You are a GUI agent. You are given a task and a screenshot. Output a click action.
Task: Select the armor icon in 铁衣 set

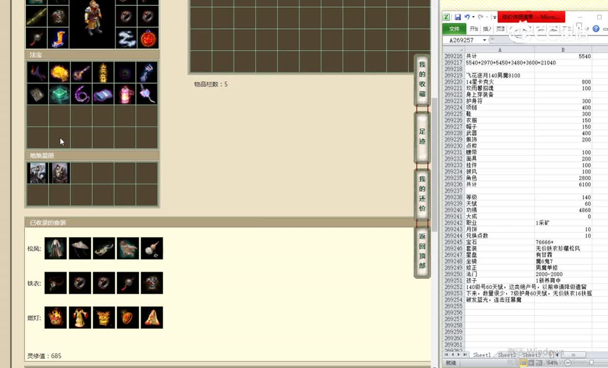click(152, 283)
